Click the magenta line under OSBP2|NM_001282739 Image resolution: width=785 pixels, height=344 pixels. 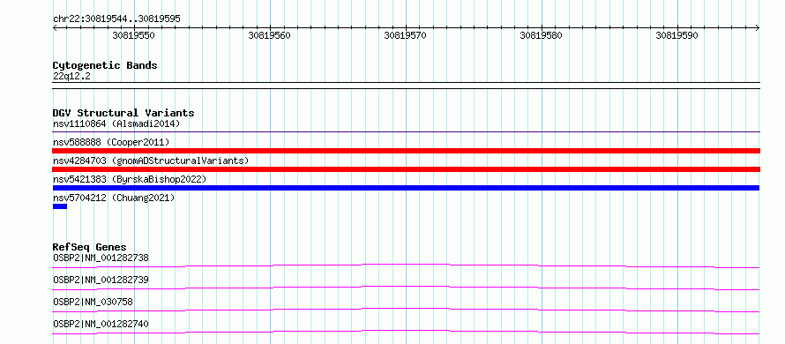406,288
